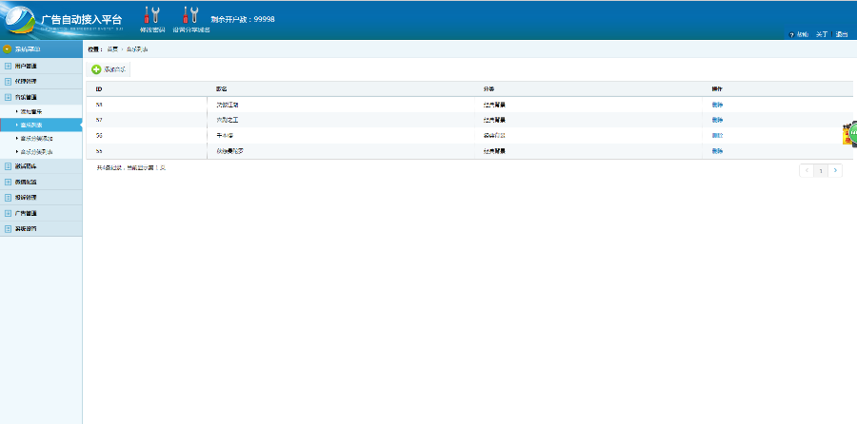The height and width of the screenshot is (424, 857).
Task: Click the icon beside 广告管理
Action: 8,213
